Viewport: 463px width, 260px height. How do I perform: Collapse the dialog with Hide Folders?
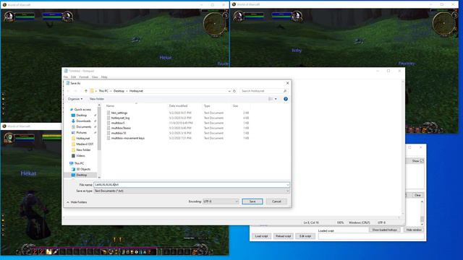click(x=77, y=202)
